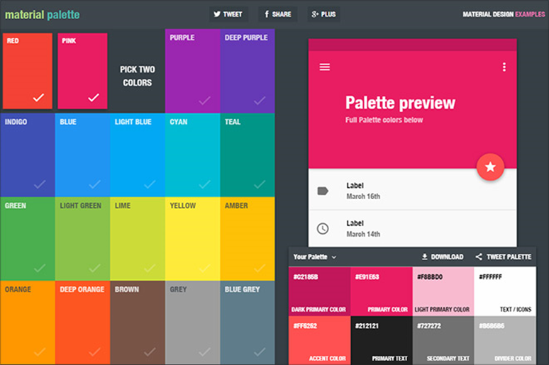Click the Twitter bird Tweet button
The height and width of the screenshot is (365, 549).
[x=228, y=14]
